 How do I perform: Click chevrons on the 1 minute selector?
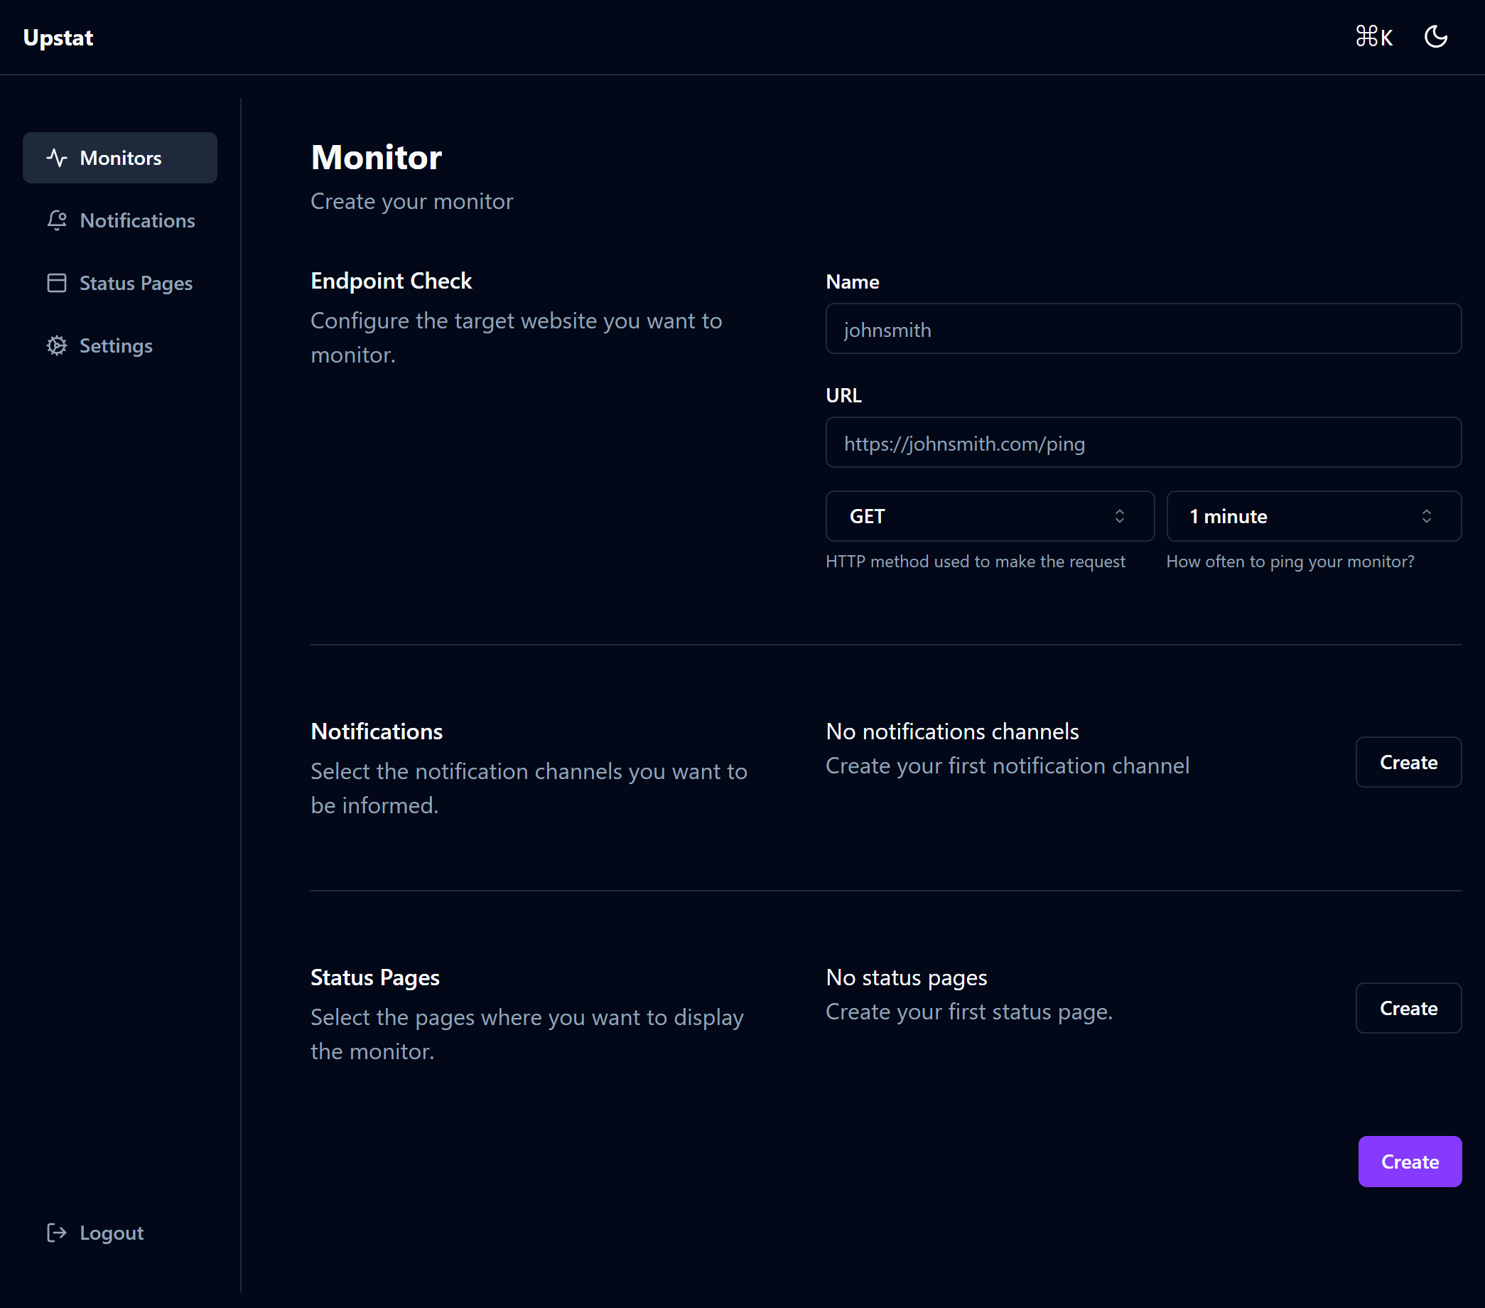[1426, 516]
